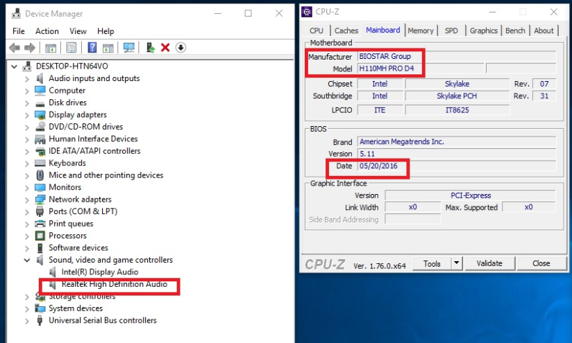Open the Tools dropdown arrow in CPU-Z

pos(456,263)
